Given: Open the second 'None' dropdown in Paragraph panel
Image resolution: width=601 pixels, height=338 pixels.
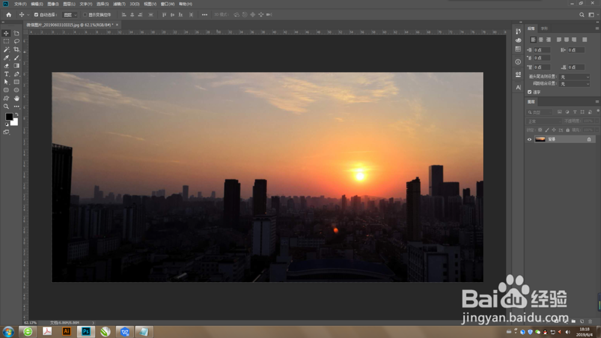Looking at the screenshot, I should click(x=575, y=84).
